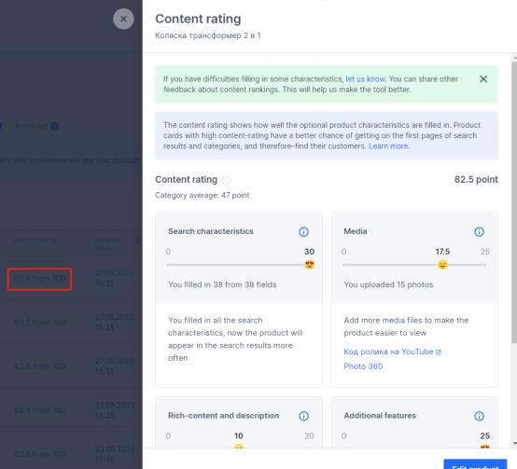This screenshot has height=469, width=517.
Task: Click the heart-eyes emoji on Search slider
Action: click(309, 265)
